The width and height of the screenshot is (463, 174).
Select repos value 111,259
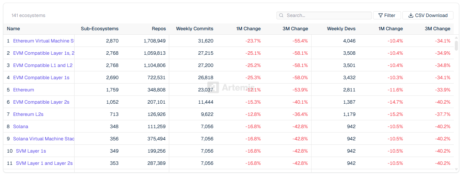pos(156,126)
